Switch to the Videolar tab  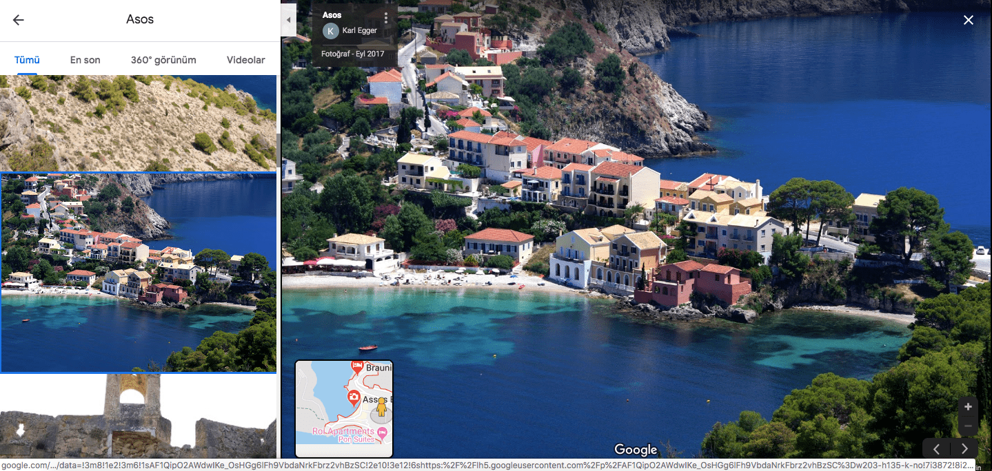pyautogui.click(x=245, y=60)
